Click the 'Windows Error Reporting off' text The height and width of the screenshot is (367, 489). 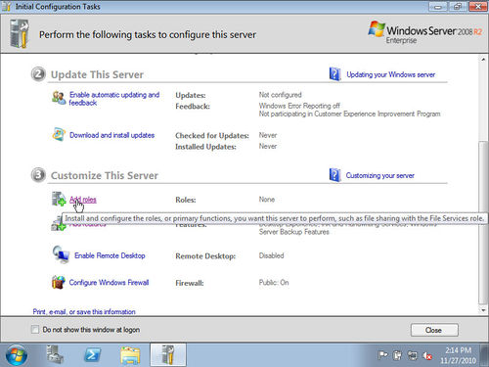pyautogui.click(x=299, y=106)
